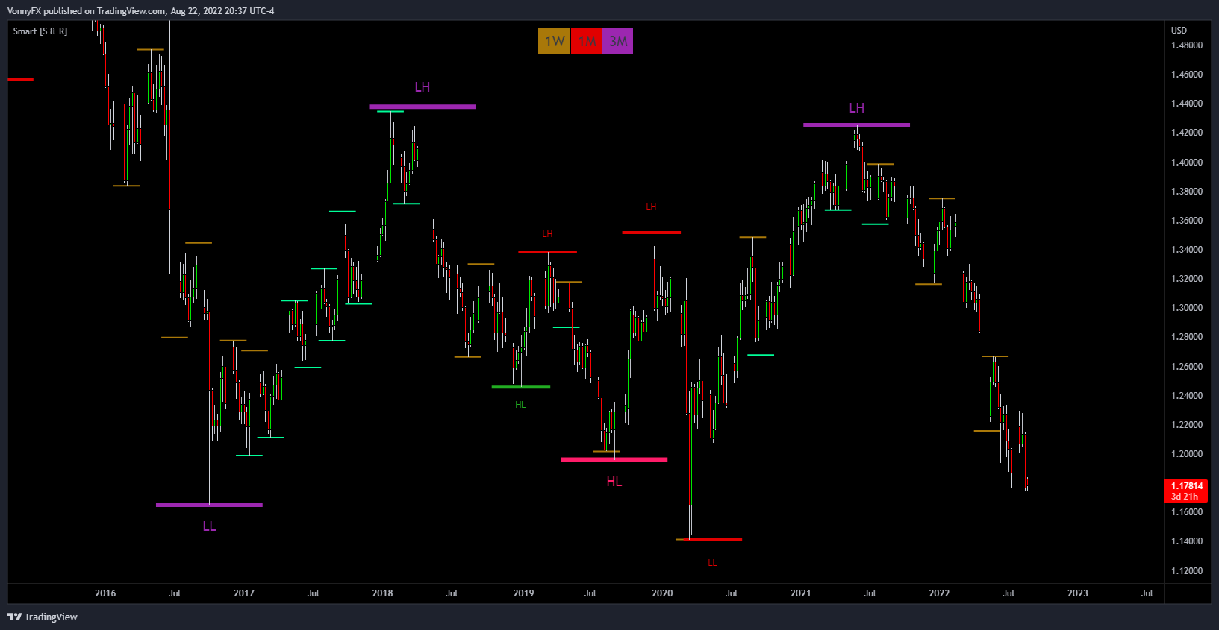The height and width of the screenshot is (630, 1219).
Task: Click the red 1M timeframe box
Action: [x=586, y=41]
